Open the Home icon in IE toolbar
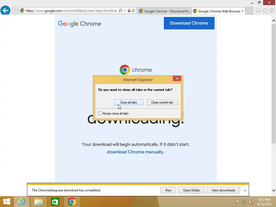276x207 pixels. tap(258, 11)
